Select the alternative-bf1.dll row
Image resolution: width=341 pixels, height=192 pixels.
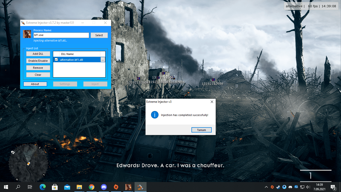79,59
